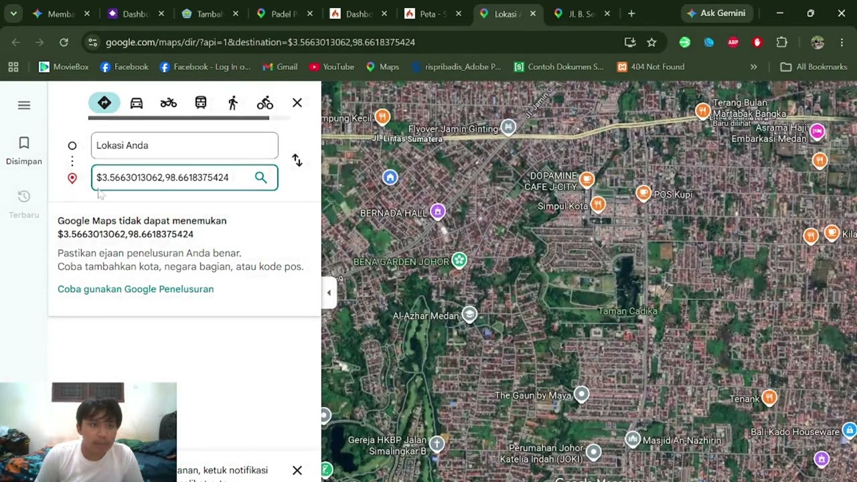This screenshot has height=482, width=857.
Task: Open the Gmail bookmark
Action: 280,67
